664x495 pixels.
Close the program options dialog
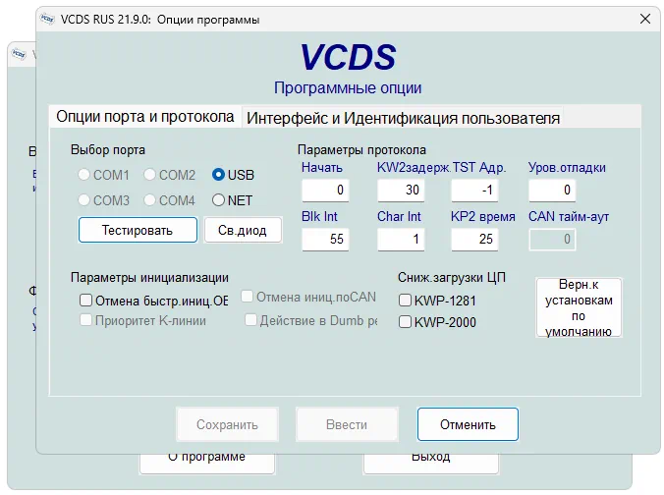click(x=645, y=19)
